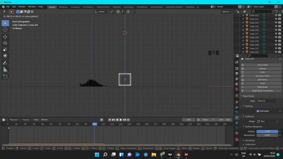
Task: Hide Cube.120 in viewport via eye icon
Action: pyautogui.click(x=276, y=45)
